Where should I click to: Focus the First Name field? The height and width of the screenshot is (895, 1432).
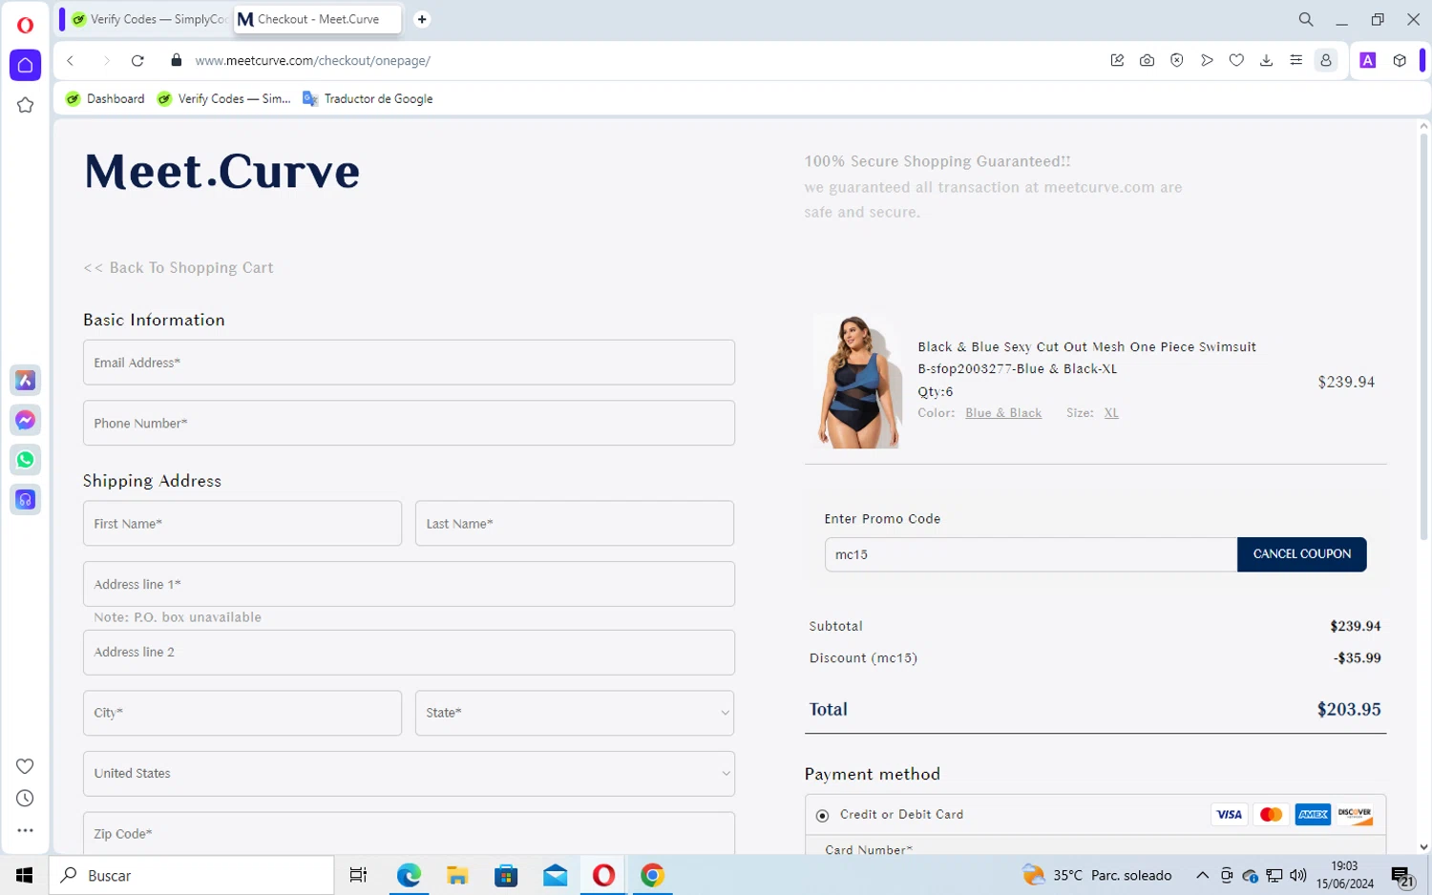click(242, 524)
